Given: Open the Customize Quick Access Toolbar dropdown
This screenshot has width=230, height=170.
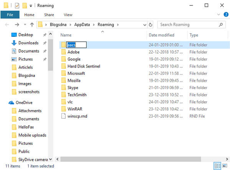Looking at the screenshot, I should point(31,6).
